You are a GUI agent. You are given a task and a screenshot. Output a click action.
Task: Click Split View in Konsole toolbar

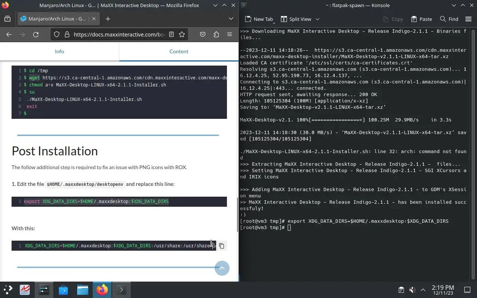pyautogui.click(x=296, y=19)
